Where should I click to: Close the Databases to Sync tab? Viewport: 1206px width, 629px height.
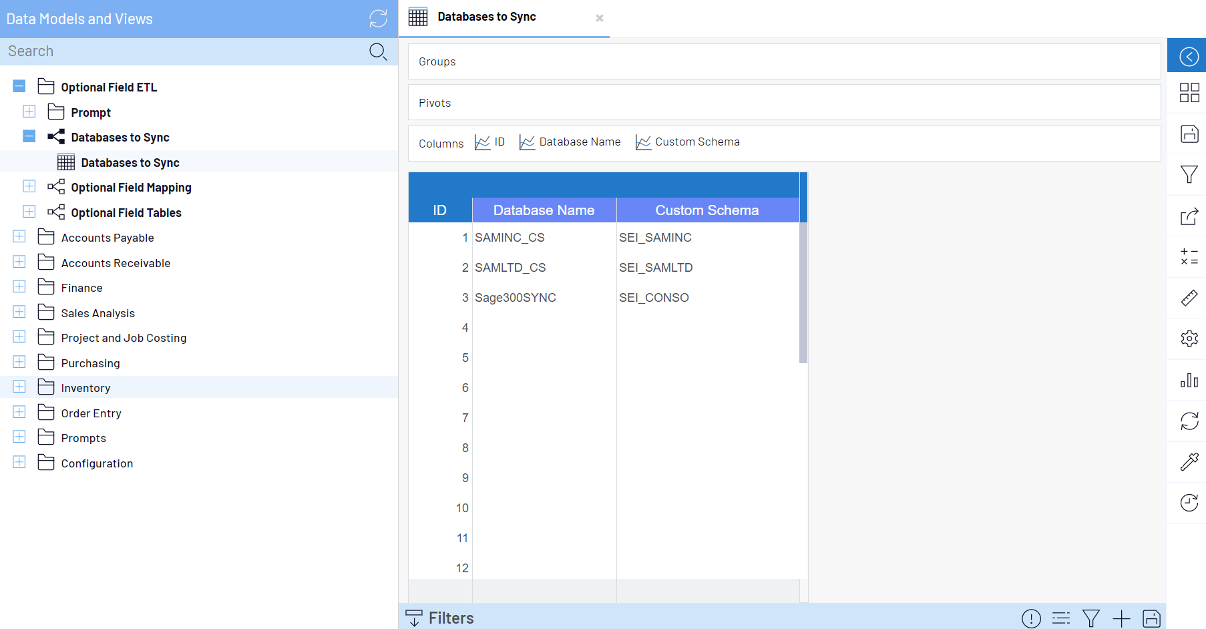coord(599,18)
